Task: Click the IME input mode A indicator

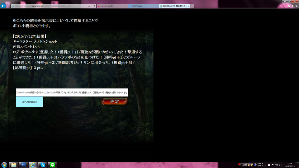Action: [243, 165]
